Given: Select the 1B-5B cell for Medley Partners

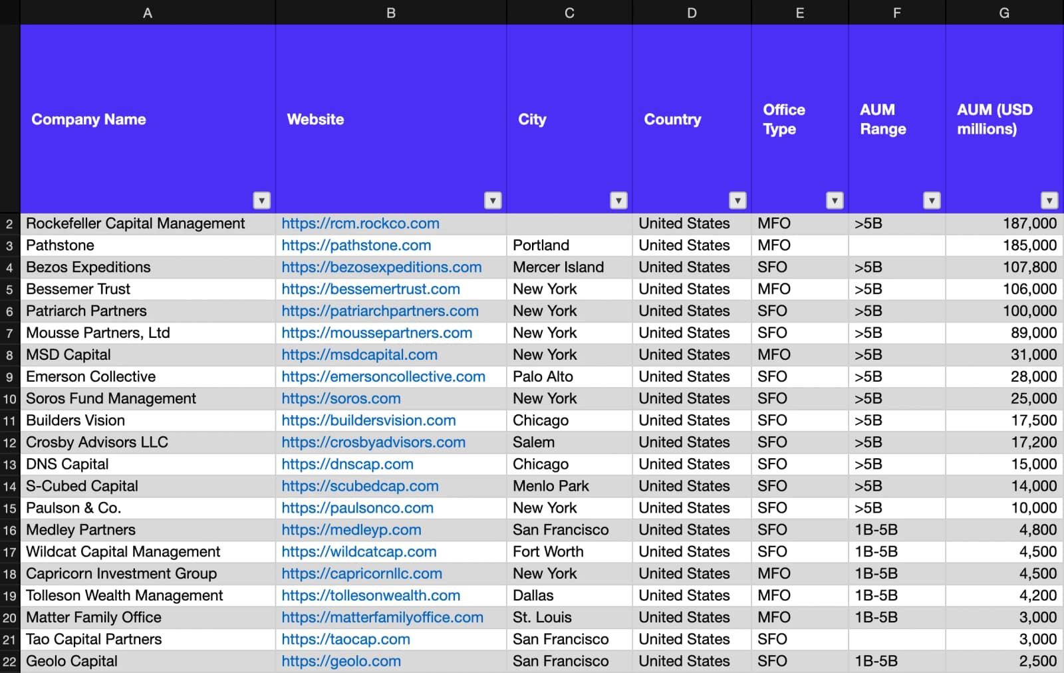Looking at the screenshot, I should [x=897, y=530].
